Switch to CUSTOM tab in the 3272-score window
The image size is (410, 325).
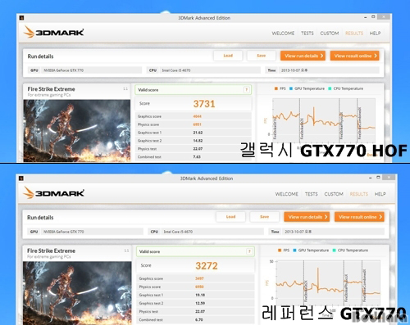(334, 194)
